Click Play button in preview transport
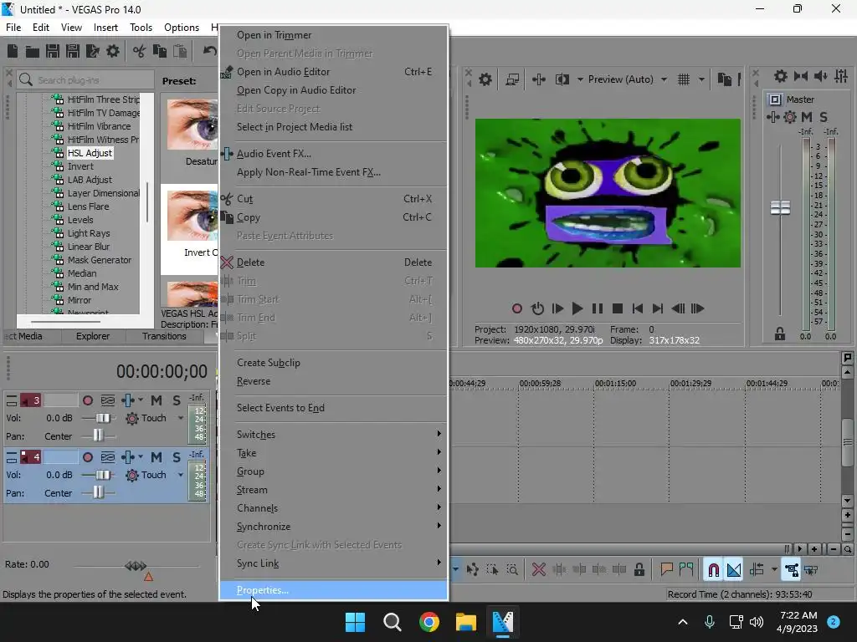This screenshot has width=857, height=642. 577,309
